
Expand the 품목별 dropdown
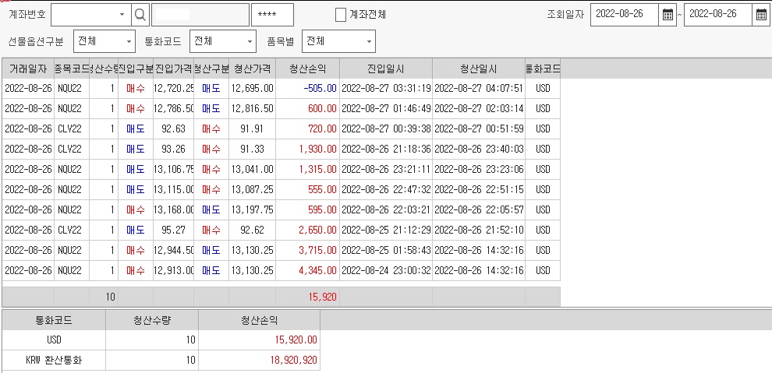point(369,41)
